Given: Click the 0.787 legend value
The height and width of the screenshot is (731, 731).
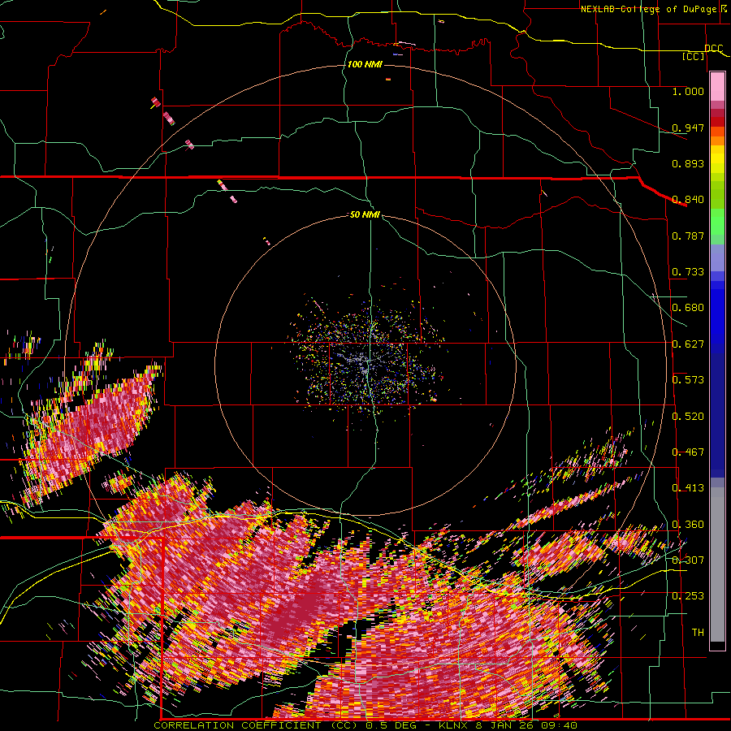Looking at the screenshot, I should 688,236.
